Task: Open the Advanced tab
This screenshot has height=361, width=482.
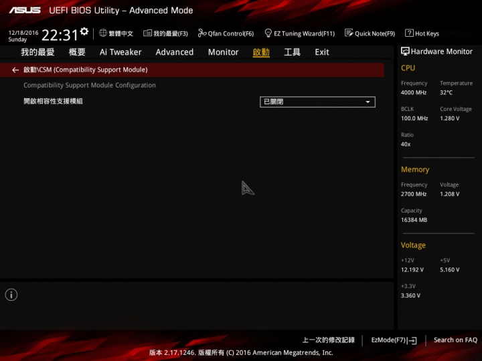Action: [174, 52]
